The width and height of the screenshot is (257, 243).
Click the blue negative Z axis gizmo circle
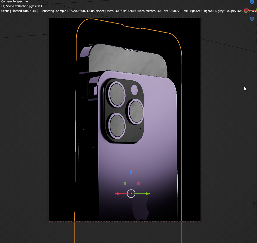pyautogui.click(x=252, y=19)
